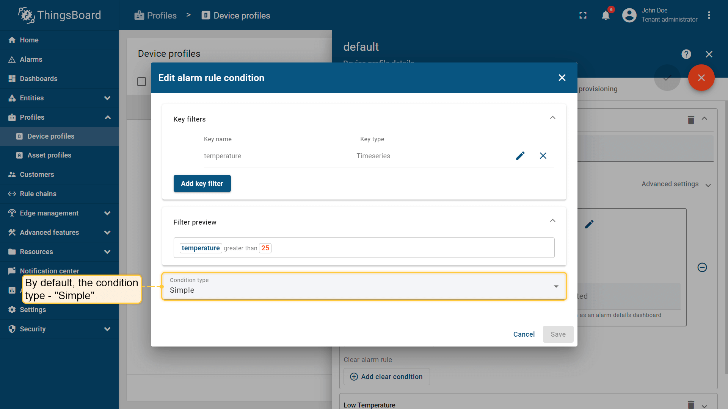Click the Add key filter button
The height and width of the screenshot is (409, 728).
pyautogui.click(x=202, y=184)
